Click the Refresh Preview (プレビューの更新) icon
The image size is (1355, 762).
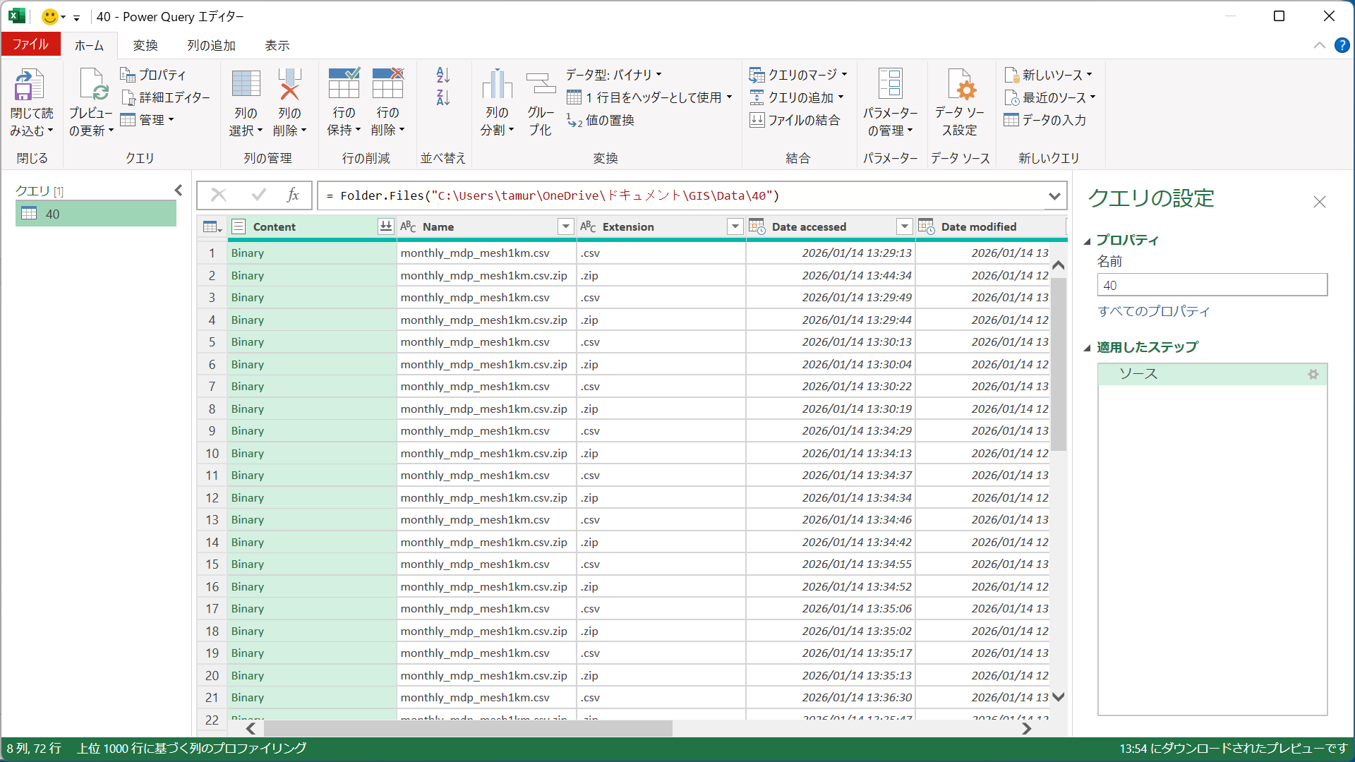pyautogui.click(x=92, y=85)
